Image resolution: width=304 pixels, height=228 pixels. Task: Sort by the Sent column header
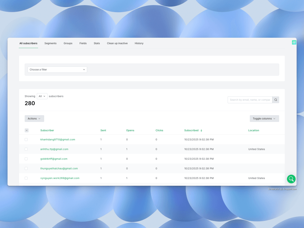coord(103,131)
